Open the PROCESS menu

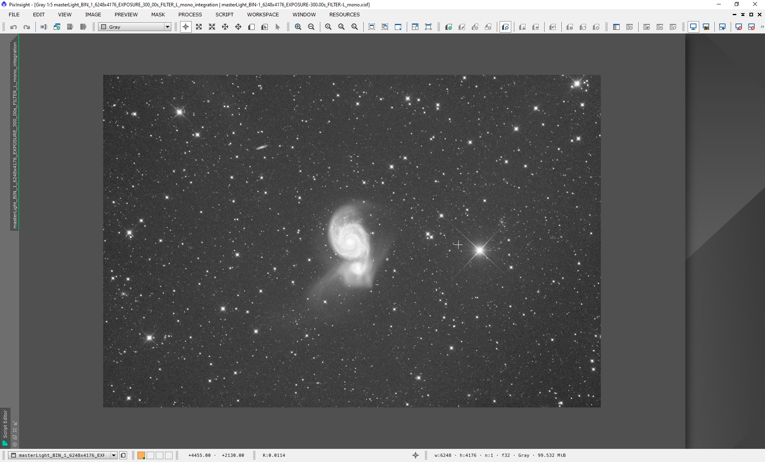(x=190, y=14)
